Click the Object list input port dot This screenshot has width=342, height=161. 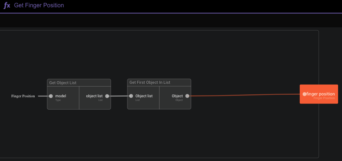point(131,96)
